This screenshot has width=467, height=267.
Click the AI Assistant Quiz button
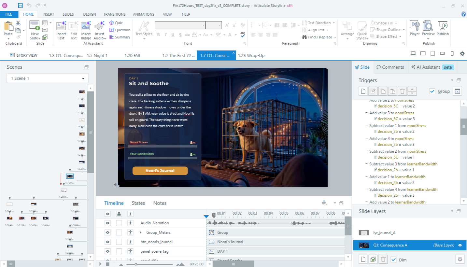tap(116, 23)
